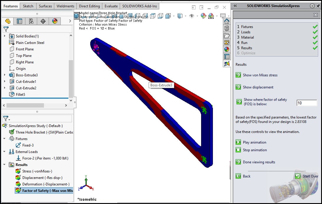Click Done viewing results link
The height and width of the screenshot is (204, 322).
259,162
